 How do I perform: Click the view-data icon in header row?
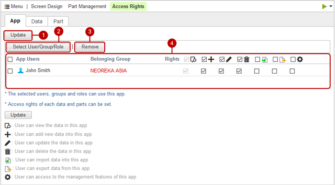(x=193, y=60)
